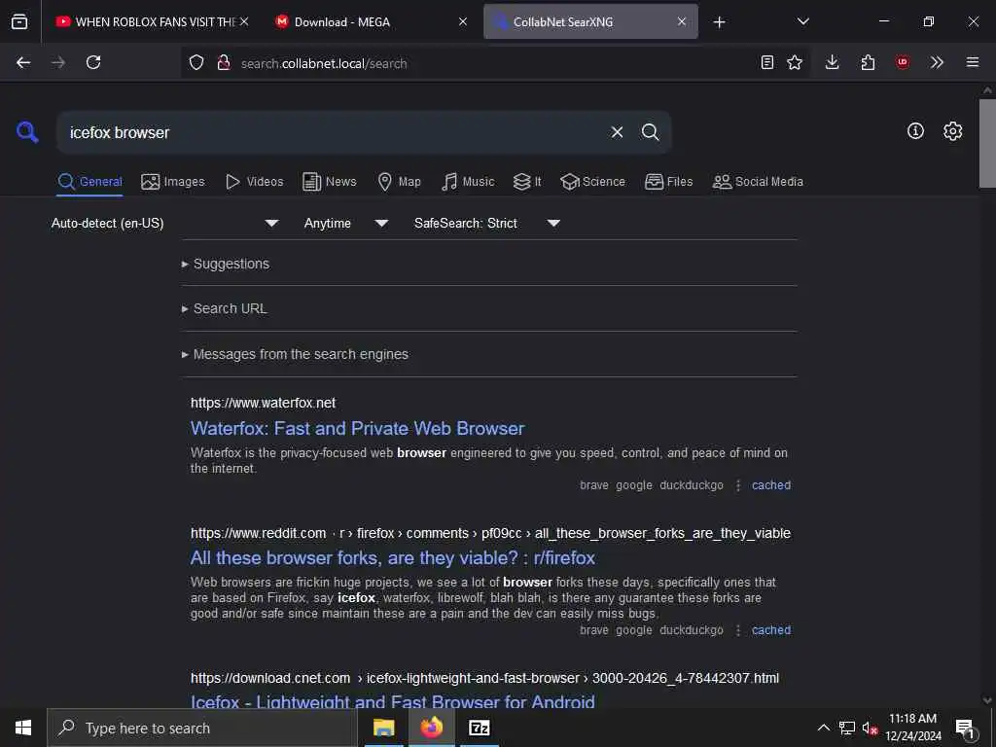Open the Windows notification center

coord(966,728)
